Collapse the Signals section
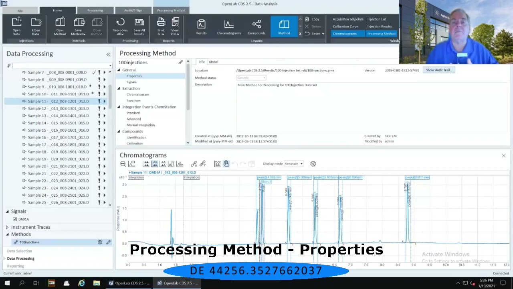This screenshot has height=289, width=513. click(7, 212)
